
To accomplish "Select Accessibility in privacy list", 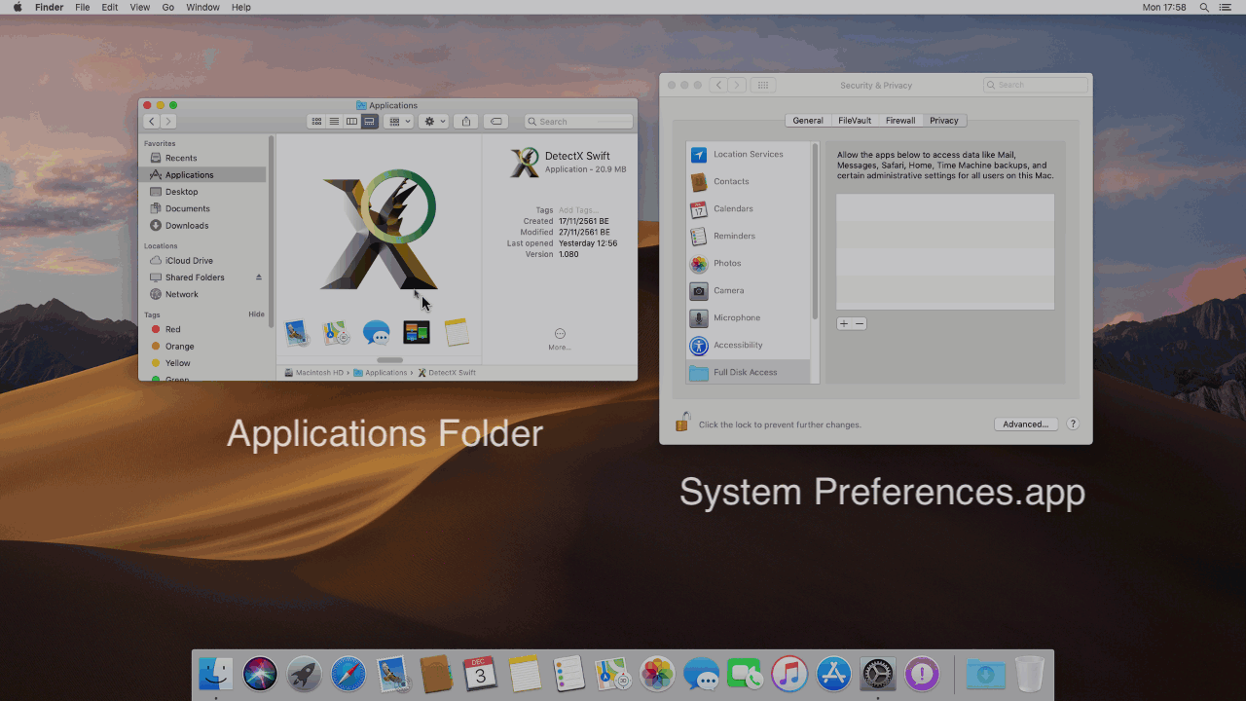I will pyautogui.click(x=749, y=346).
